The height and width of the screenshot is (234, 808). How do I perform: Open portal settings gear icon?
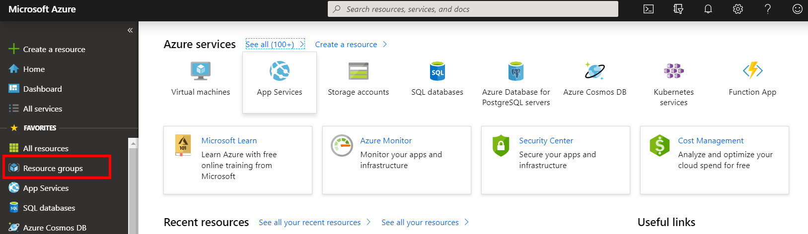(738, 9)
